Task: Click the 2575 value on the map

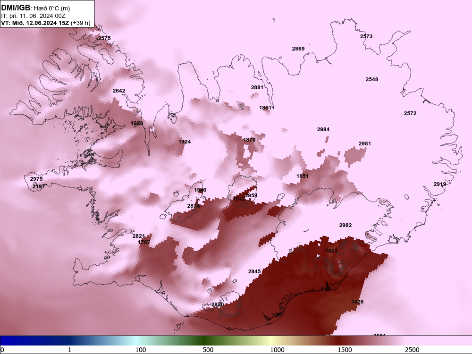Action: click(x=104, y=38)
